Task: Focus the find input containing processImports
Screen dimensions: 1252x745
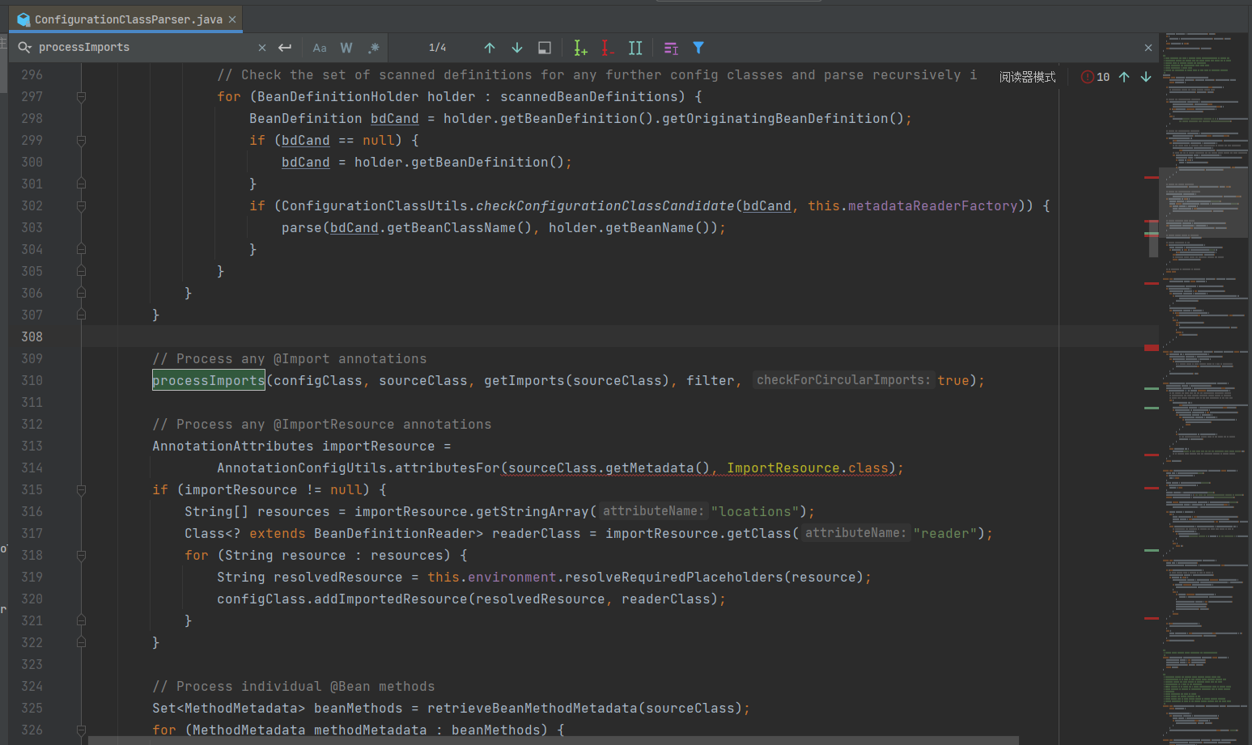Action: tap(146, 48)
